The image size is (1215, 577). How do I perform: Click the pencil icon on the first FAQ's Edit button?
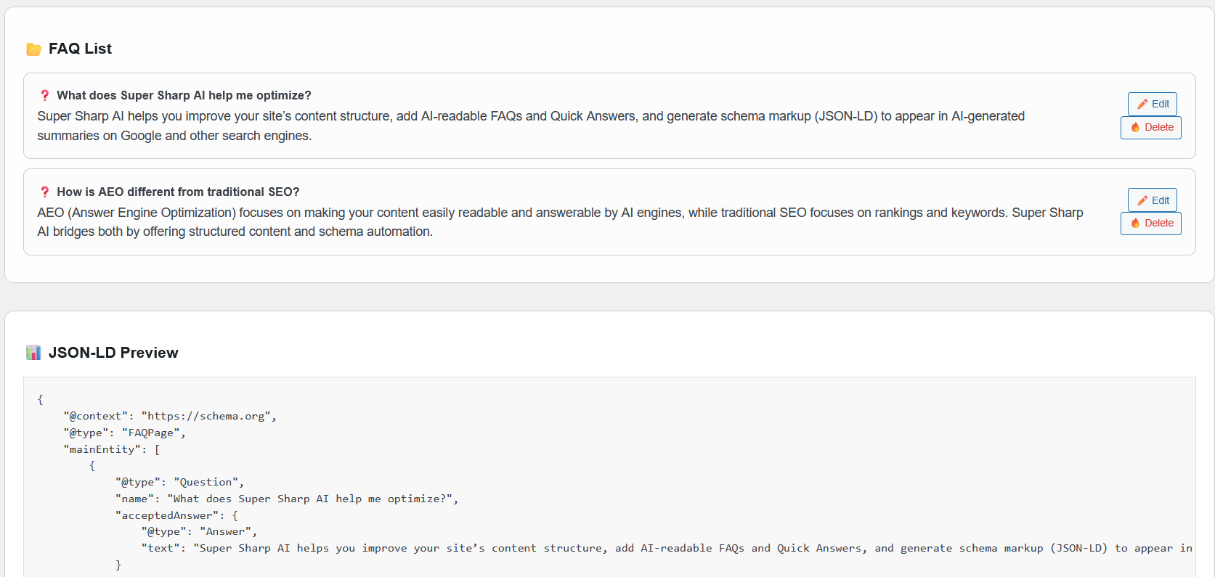coord(1142,105)
